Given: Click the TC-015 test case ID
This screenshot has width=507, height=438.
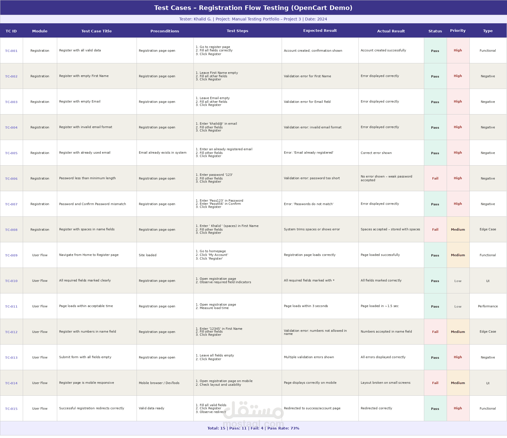Looking at the screenshot, I should (11, 409).
